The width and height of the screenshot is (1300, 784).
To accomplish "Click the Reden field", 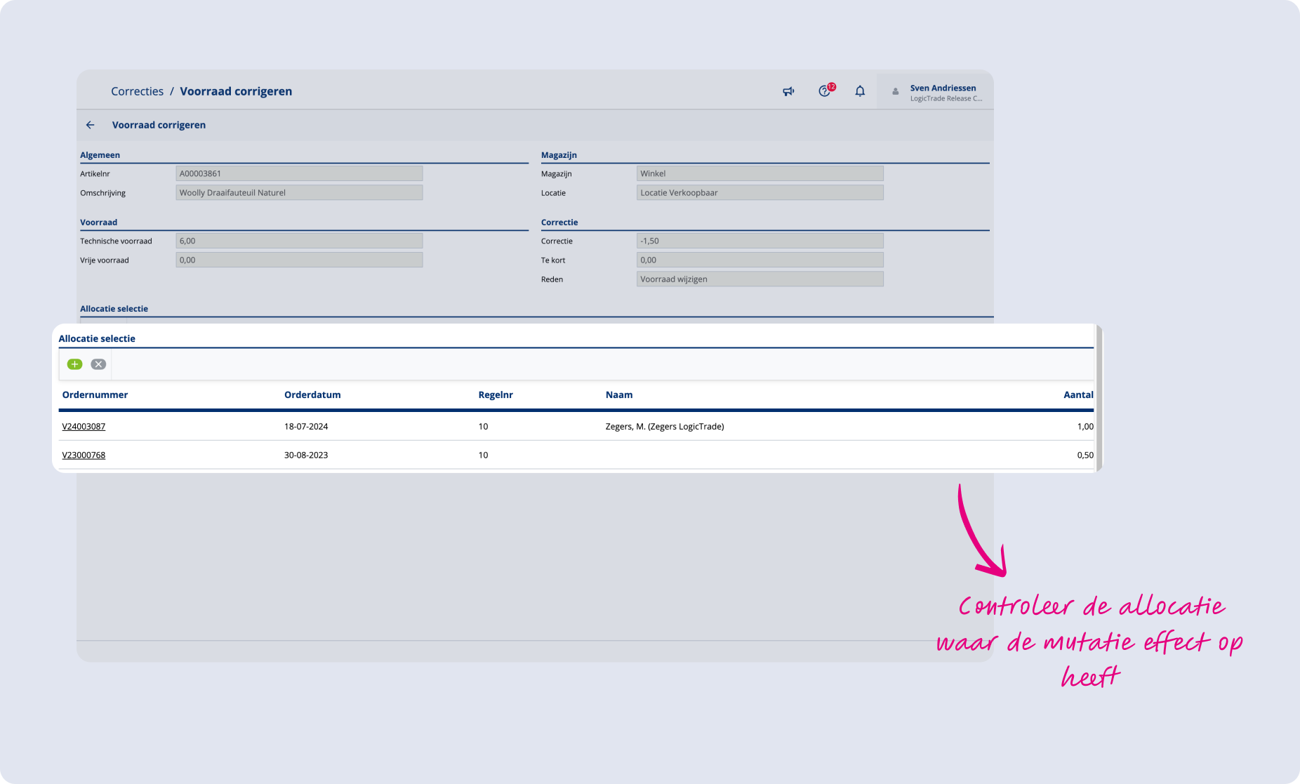I will point(760,279).
